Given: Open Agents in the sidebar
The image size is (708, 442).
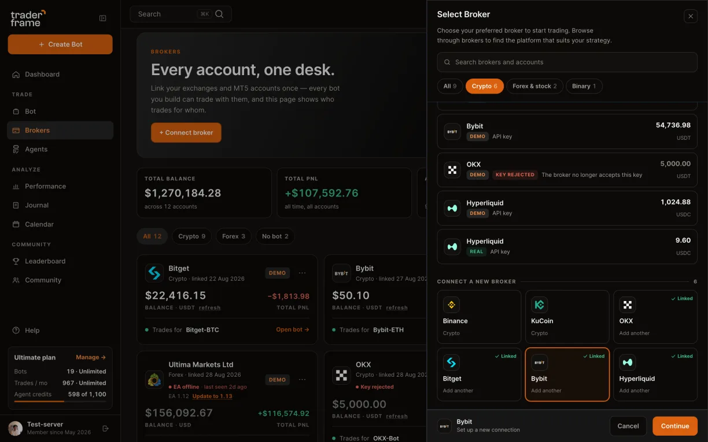Looking at the screenshot, I should pyautogui.click(x=60, y=149).
